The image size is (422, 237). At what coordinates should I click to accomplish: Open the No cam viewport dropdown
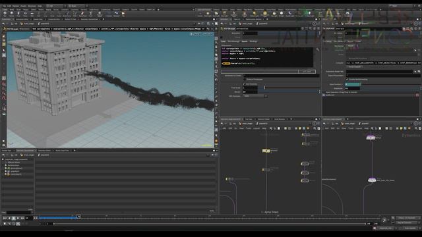pos(208,34)
